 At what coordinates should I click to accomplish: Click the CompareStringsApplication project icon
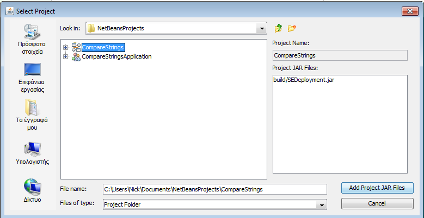pyautogui.click(x=76, y=56)
